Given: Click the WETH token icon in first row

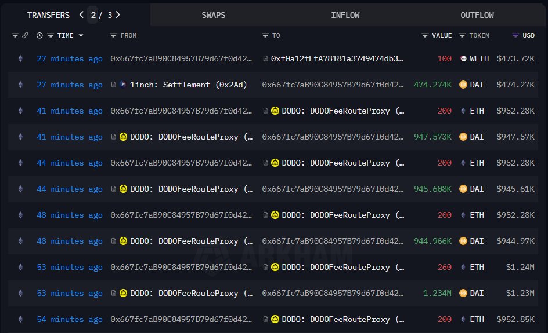Looking at the screenshot, I should point(463,59).
